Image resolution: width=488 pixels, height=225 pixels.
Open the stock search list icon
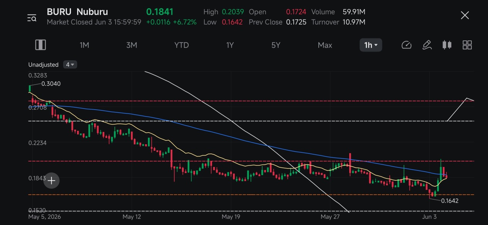[32, 18]
